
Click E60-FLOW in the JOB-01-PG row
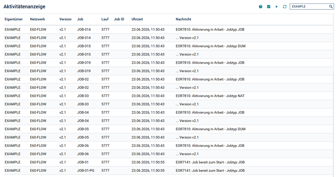coord(38,171)
